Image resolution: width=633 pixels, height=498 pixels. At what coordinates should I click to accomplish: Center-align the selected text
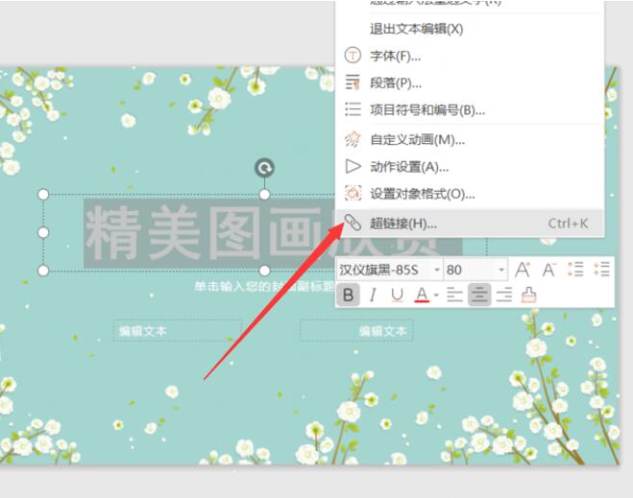pyautogui.click(x=478, y=295)
